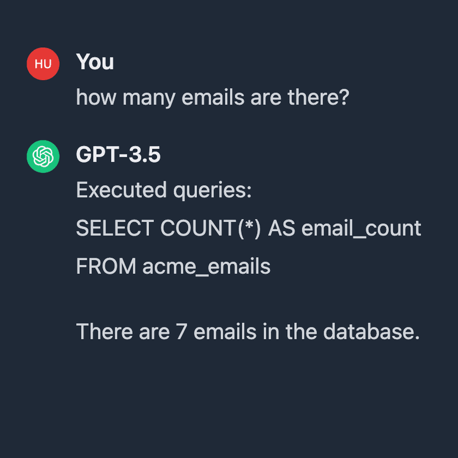Select the user question about emails
Viewport: 458px width, 458px height.
pos(212,98)
